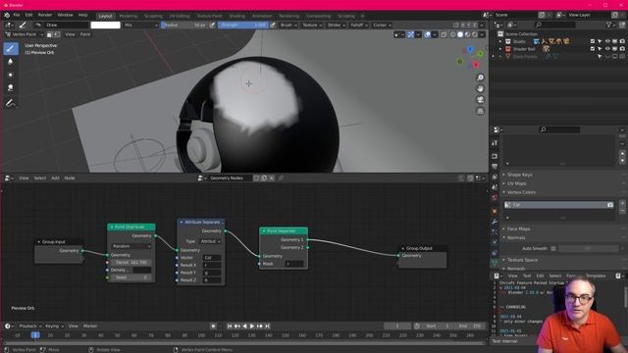The image size is (628, 353).
Task: Select the Draw brush tool in viewport toolbar
Action: point(11,49)
